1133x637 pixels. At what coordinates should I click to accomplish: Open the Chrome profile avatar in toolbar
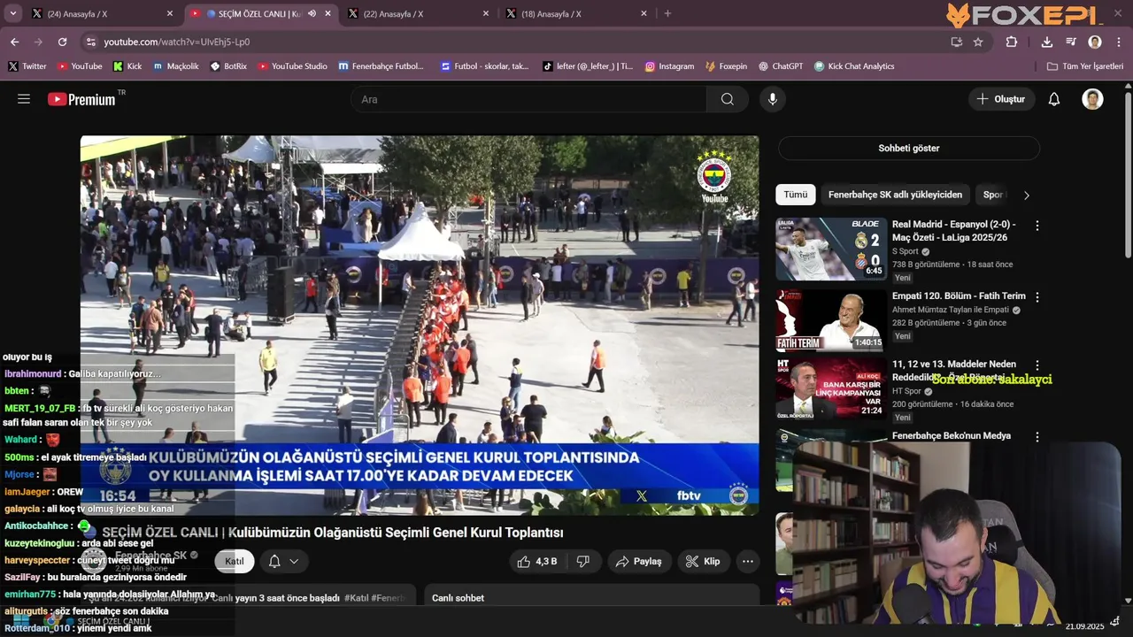[1095, 42]
